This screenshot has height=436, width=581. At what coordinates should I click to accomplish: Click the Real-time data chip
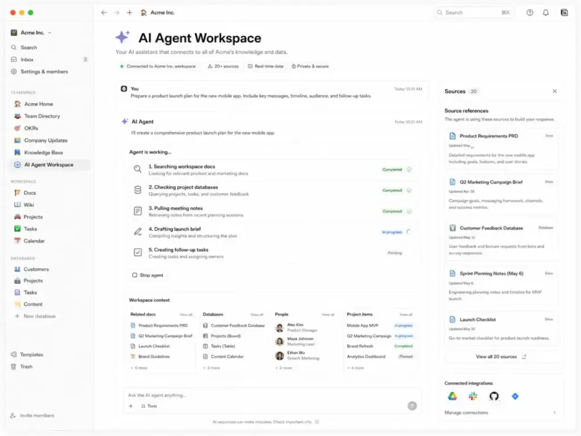(x=266, y=66)
